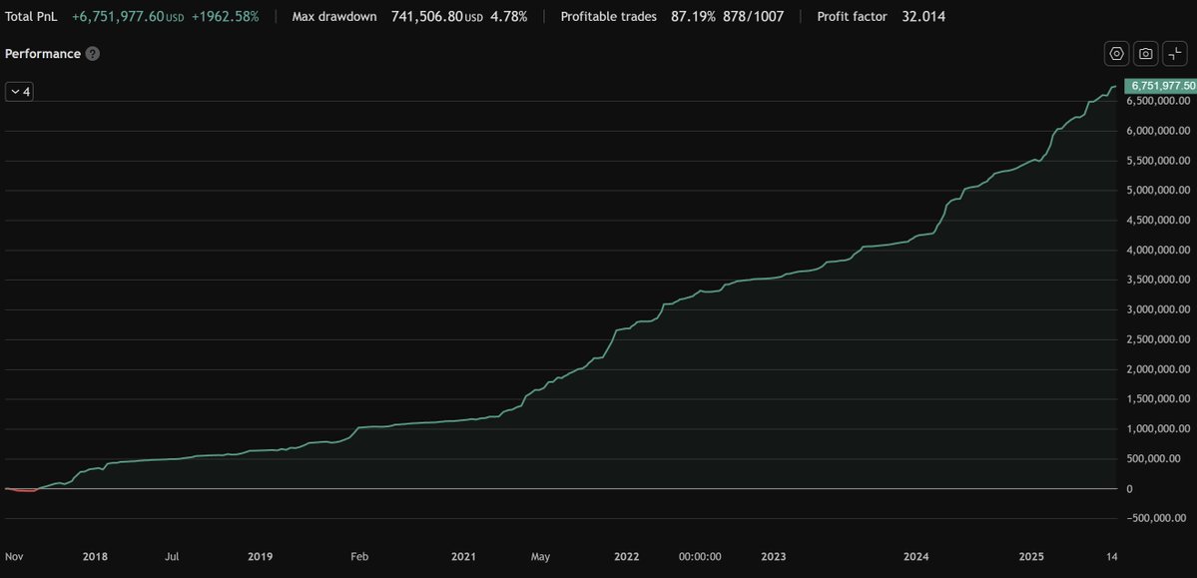Click the Total PnL label

[31, 16]
